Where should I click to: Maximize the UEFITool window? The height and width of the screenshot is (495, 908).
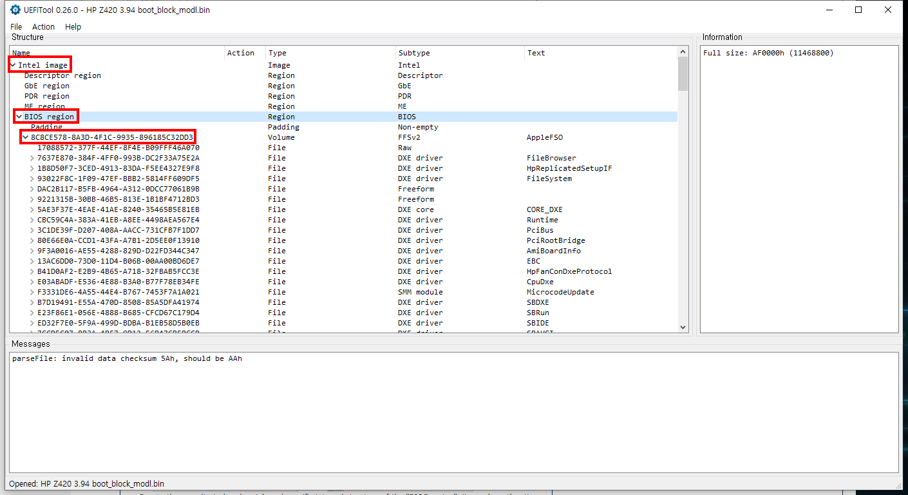(x=858, y=10)
